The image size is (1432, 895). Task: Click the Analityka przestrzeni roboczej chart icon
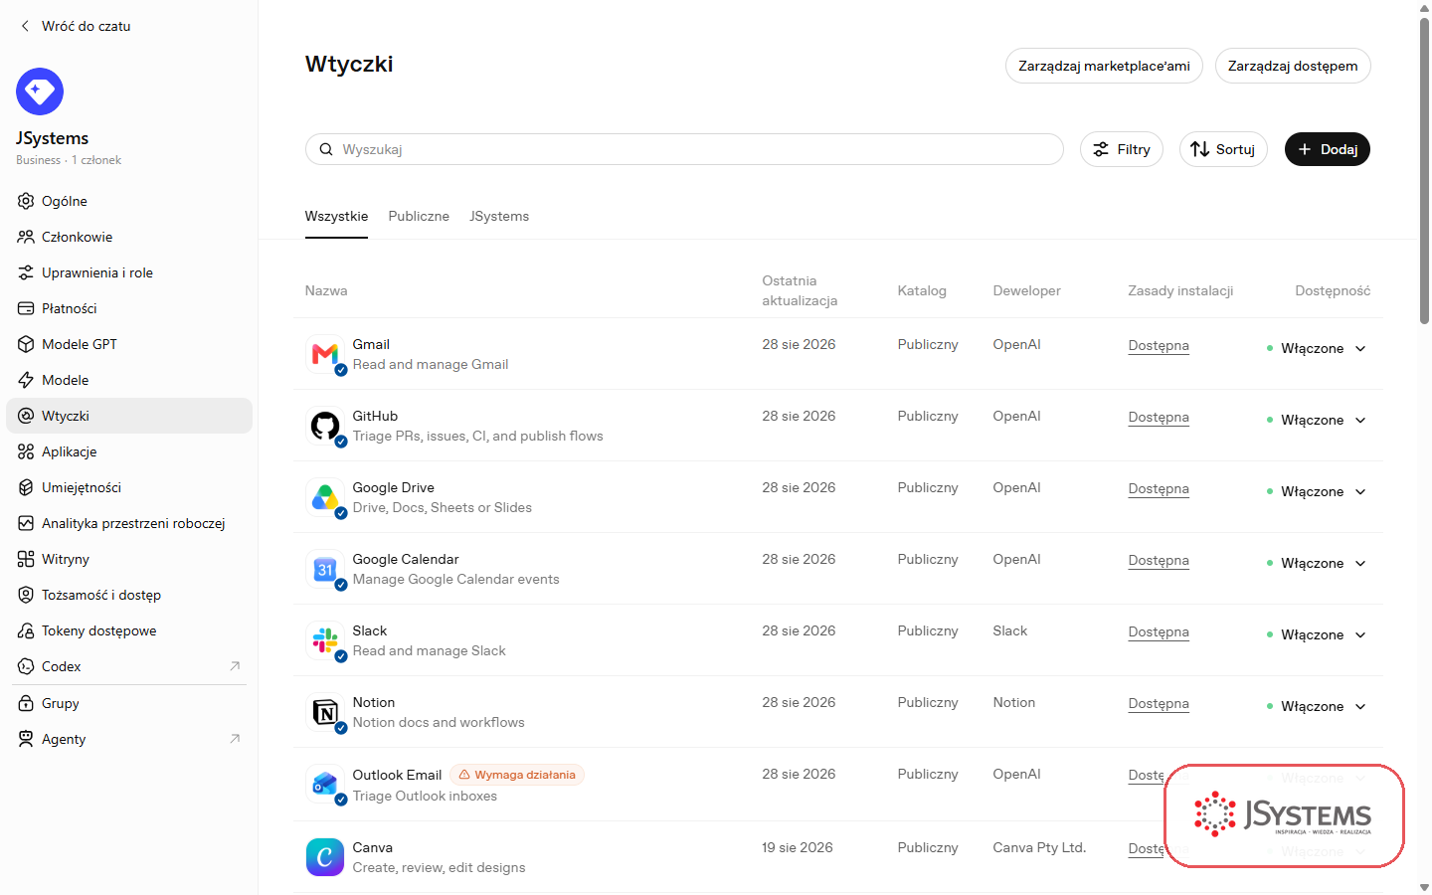pyautogui.click(x=26, y=523)
